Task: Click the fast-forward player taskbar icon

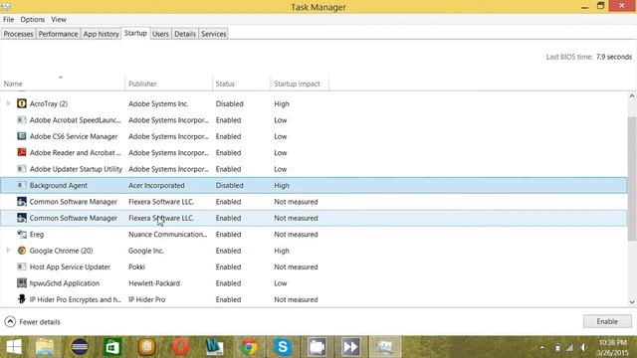Action: (350, 347)
